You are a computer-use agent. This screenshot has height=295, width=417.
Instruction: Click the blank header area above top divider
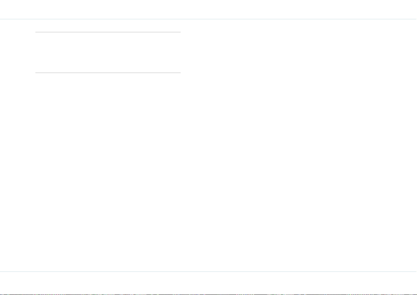(209, 9)
